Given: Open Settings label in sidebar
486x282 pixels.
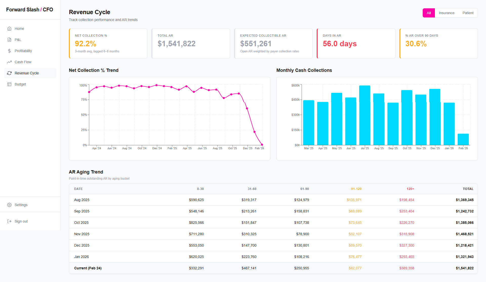Looking at the screenshot, I should (x=21, y=205).
